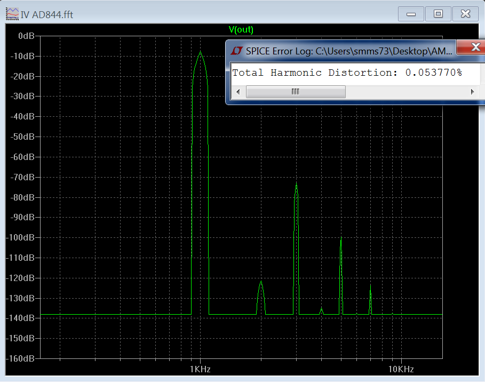Click the left scroll arrow in error log
The width and height of the screenshot is (485, 384).
point(238,92)
